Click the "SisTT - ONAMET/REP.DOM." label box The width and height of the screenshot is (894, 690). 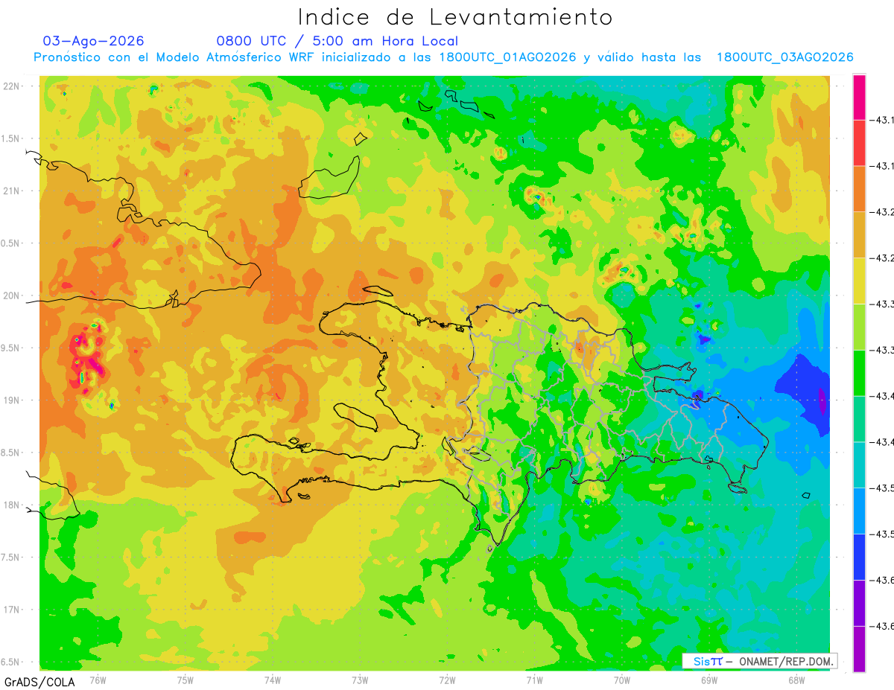(x=760, y=661)
